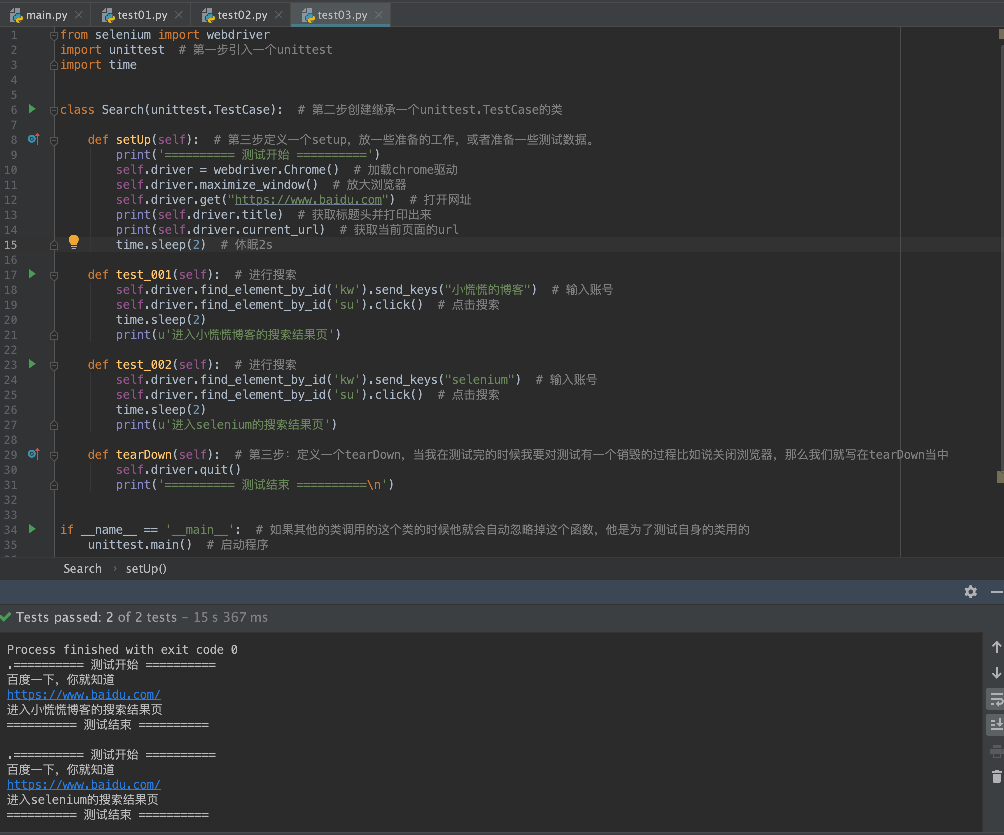
Task: Collapse the tearDown method body
Action: (54, 455)
